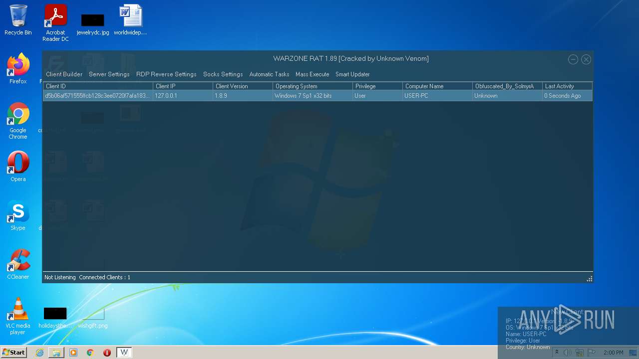
Task: Open Skype desktop shortcut
Action: 18,215
